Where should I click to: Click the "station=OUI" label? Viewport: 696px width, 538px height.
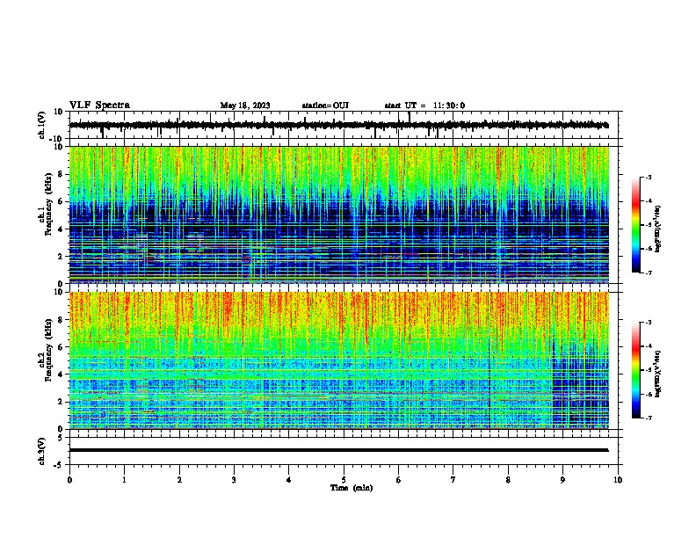[325, 105]
